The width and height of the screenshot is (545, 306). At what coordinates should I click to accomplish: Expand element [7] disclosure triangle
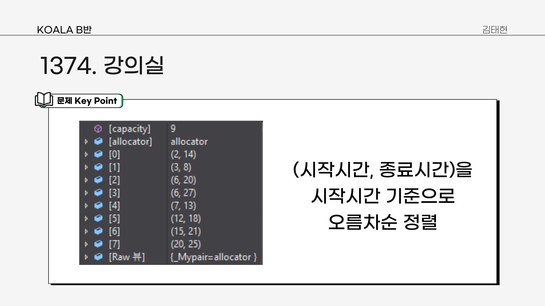click(x=86, y=244)
